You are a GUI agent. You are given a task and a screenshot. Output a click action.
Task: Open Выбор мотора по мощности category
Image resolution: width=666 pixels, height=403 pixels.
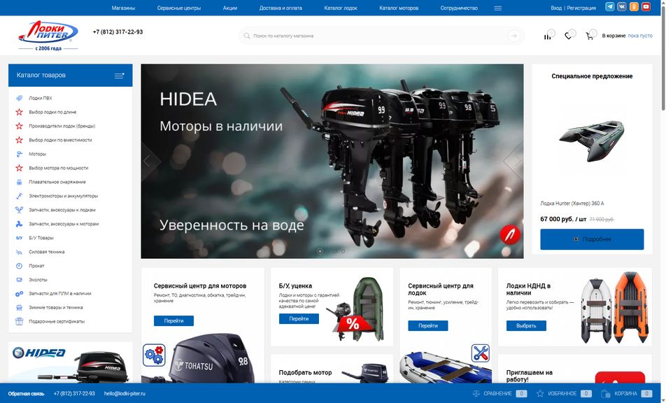(x=59, y=168)
